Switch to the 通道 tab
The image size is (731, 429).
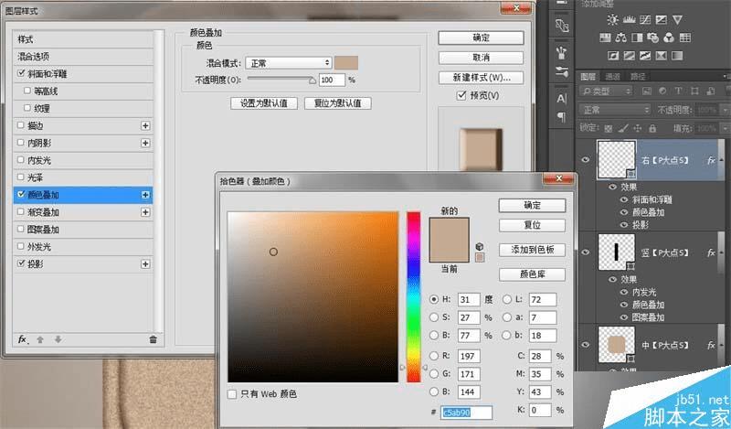pyautogui.click(x=612, y=77)
